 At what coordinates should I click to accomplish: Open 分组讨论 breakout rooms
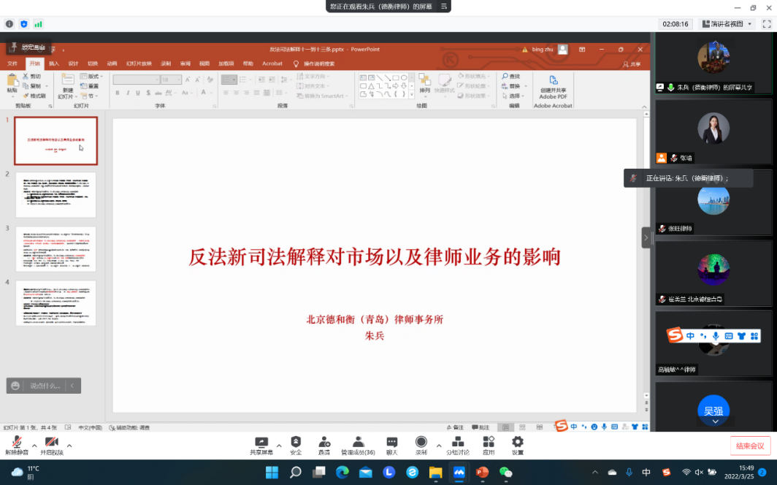459,445
